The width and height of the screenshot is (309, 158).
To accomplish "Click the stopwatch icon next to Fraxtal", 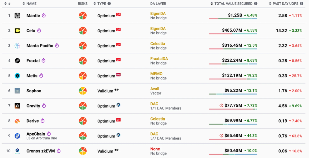I will click(43, 61).
